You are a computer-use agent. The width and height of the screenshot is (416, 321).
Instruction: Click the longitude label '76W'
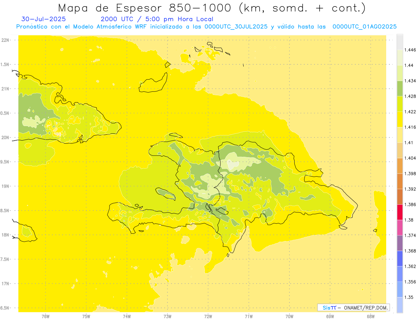[45, 317]
